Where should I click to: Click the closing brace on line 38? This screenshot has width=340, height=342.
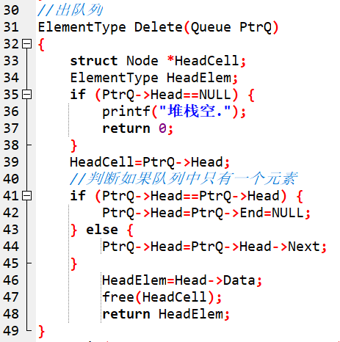[73, 146]
